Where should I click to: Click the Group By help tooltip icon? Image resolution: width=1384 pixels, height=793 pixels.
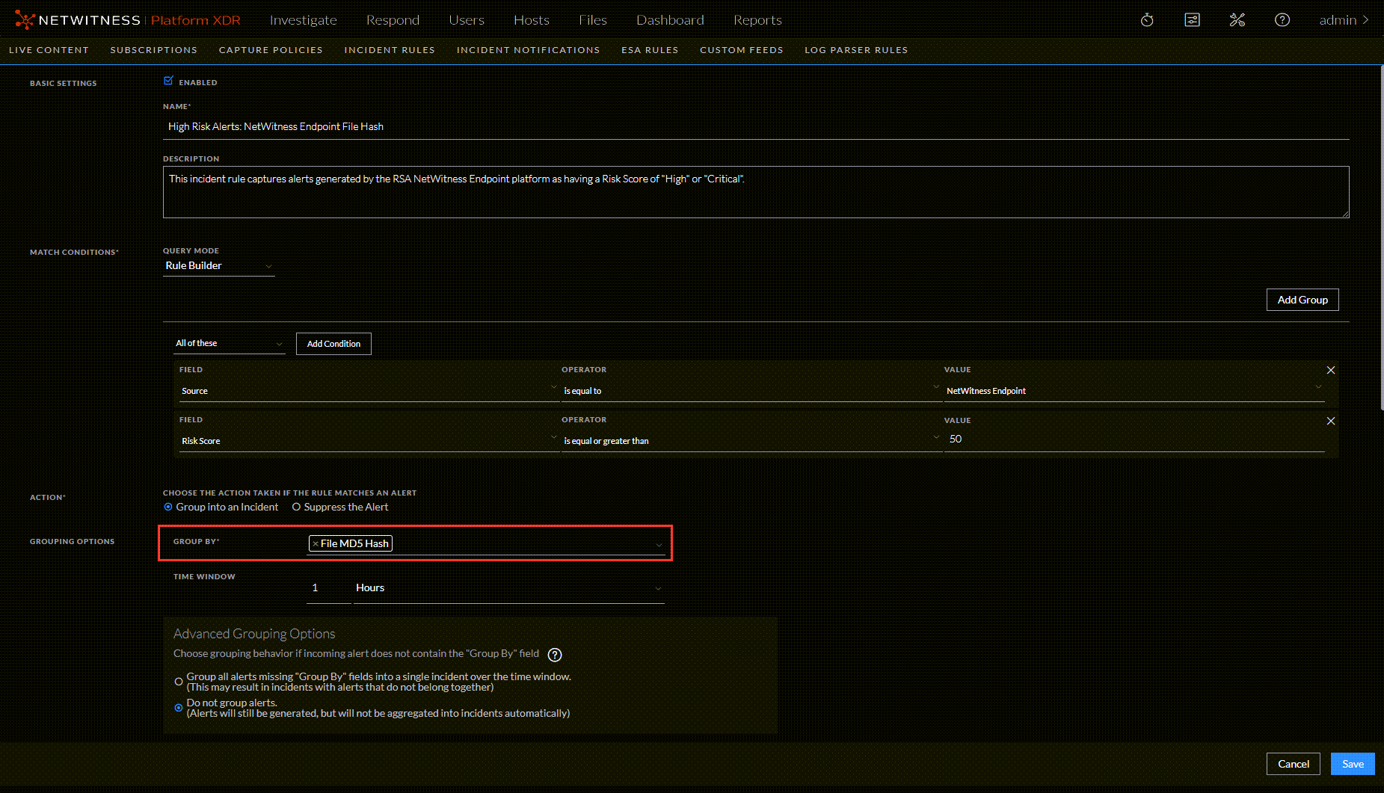click(x=554, y=655)
